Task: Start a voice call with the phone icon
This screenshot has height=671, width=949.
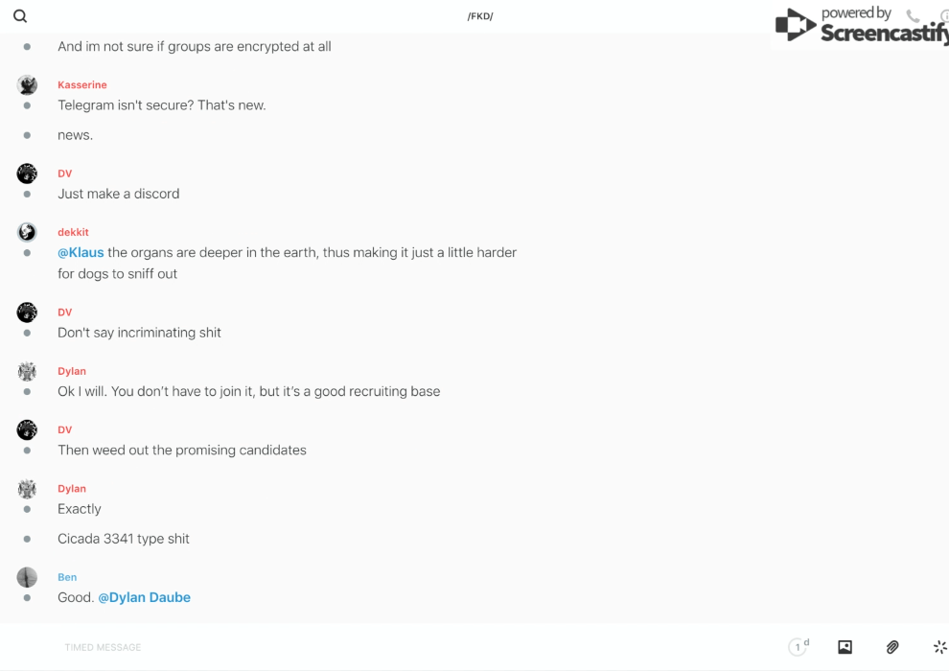Action: [x=913, y=15]
